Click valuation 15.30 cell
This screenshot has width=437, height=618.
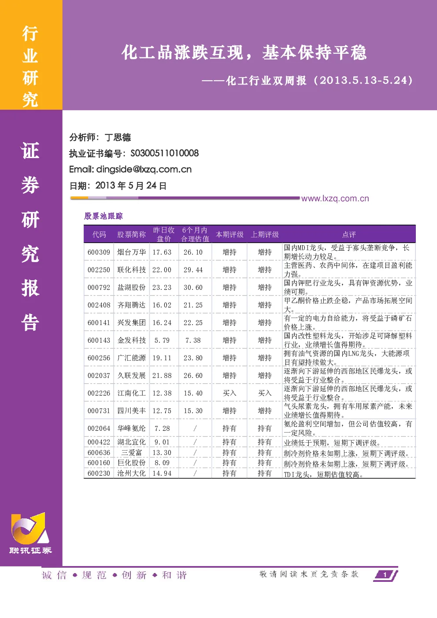coord(193,411)
